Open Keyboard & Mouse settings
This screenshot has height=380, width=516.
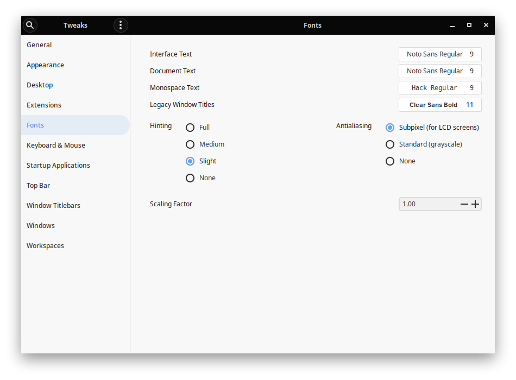(x=55, y=145)
